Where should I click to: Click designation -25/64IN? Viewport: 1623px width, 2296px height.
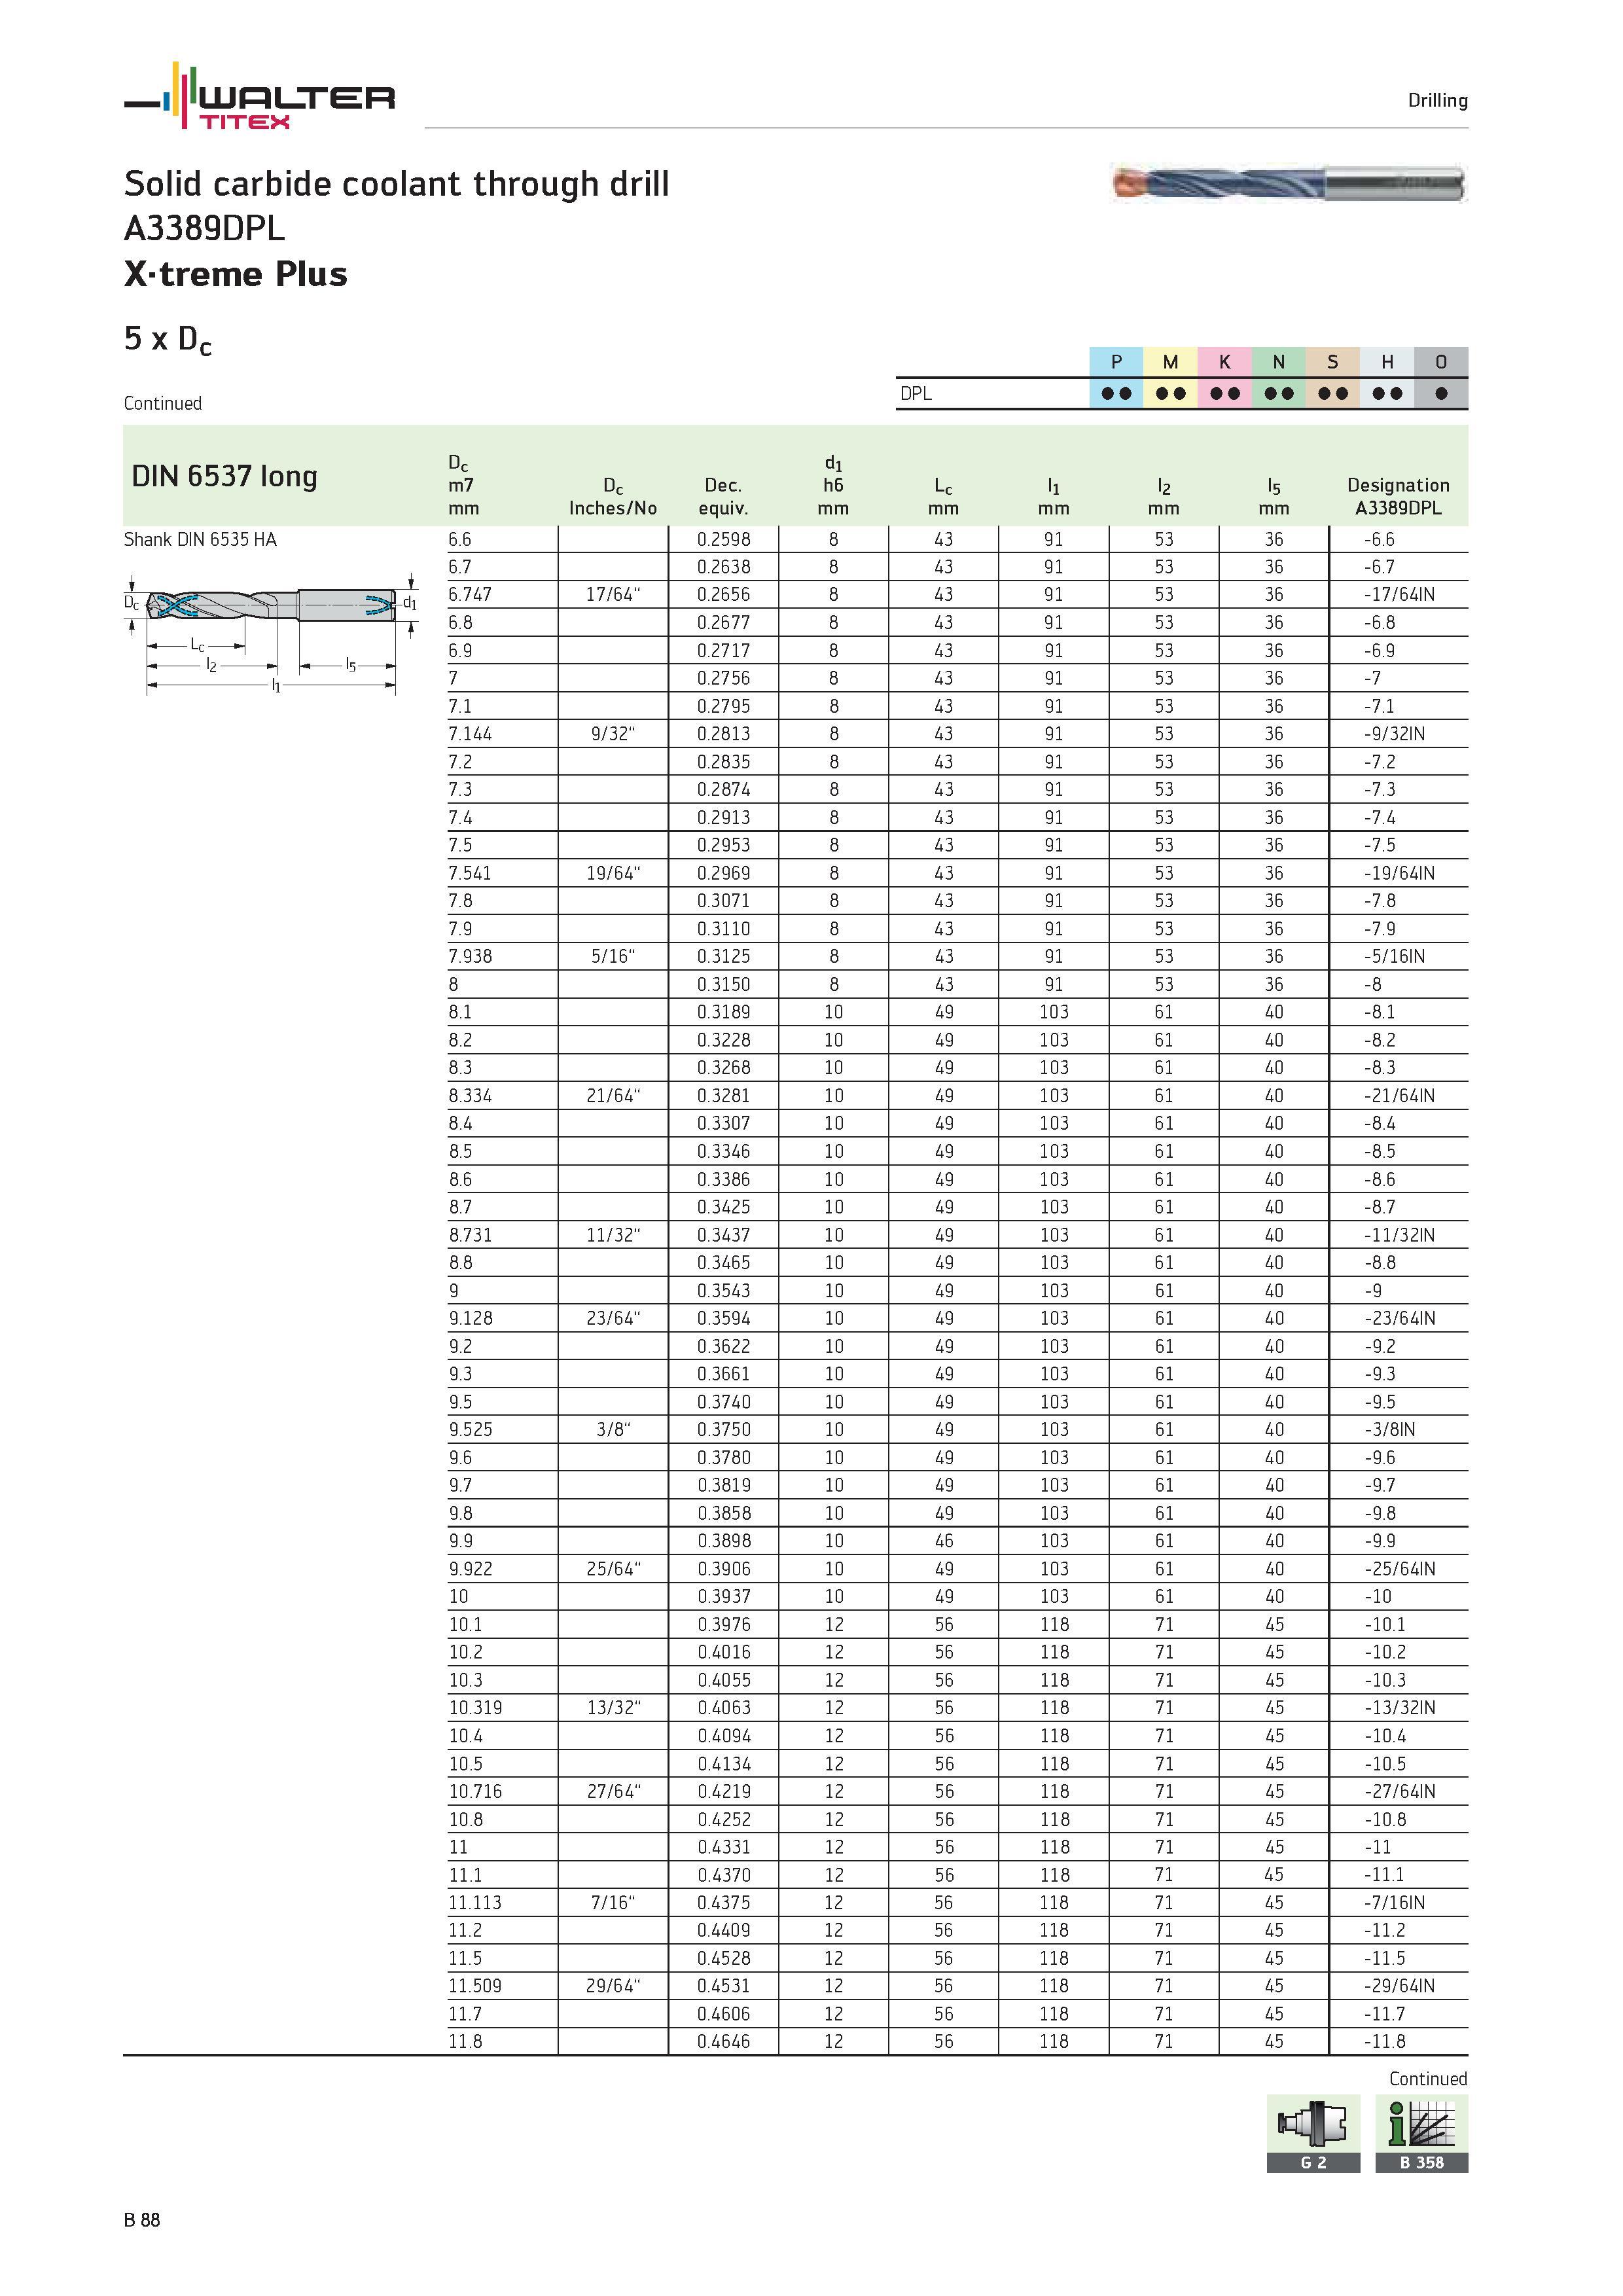pyautogui.click(x=1399, y=1569)
